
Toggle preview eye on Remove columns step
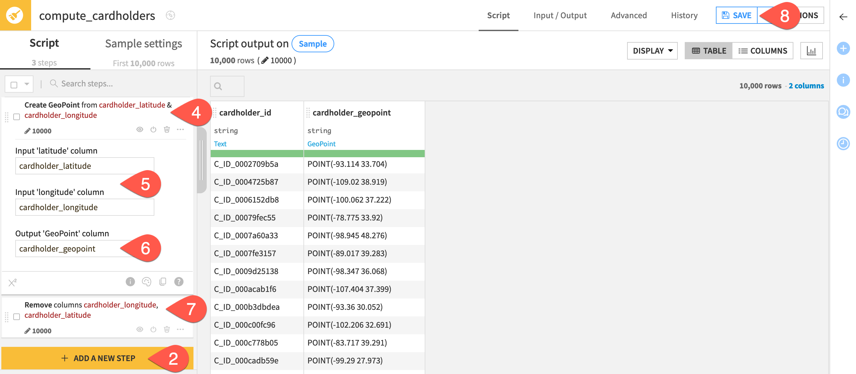140,329
